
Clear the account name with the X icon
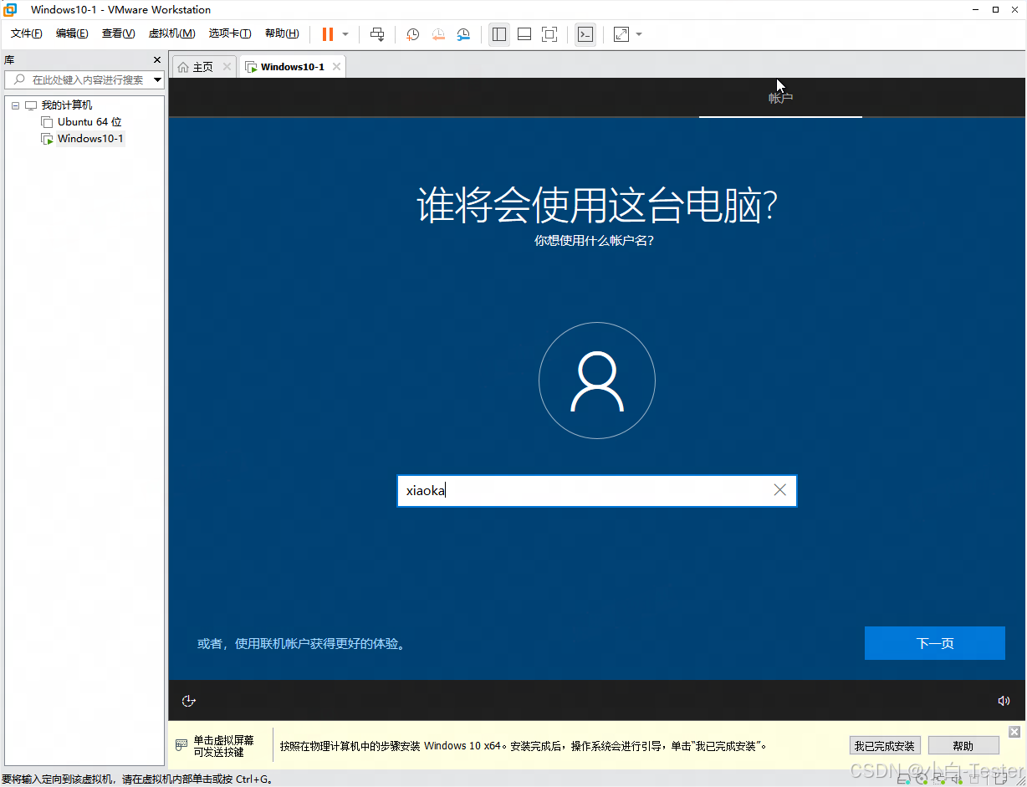[780, 490]
